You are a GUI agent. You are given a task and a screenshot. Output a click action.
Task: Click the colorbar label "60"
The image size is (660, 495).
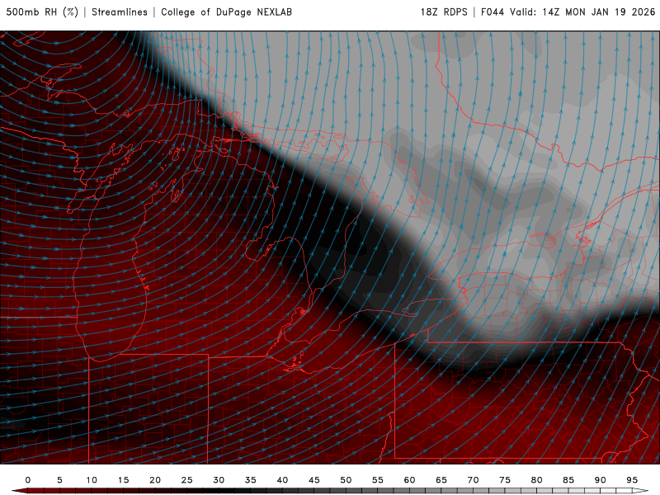click(409, 480)
